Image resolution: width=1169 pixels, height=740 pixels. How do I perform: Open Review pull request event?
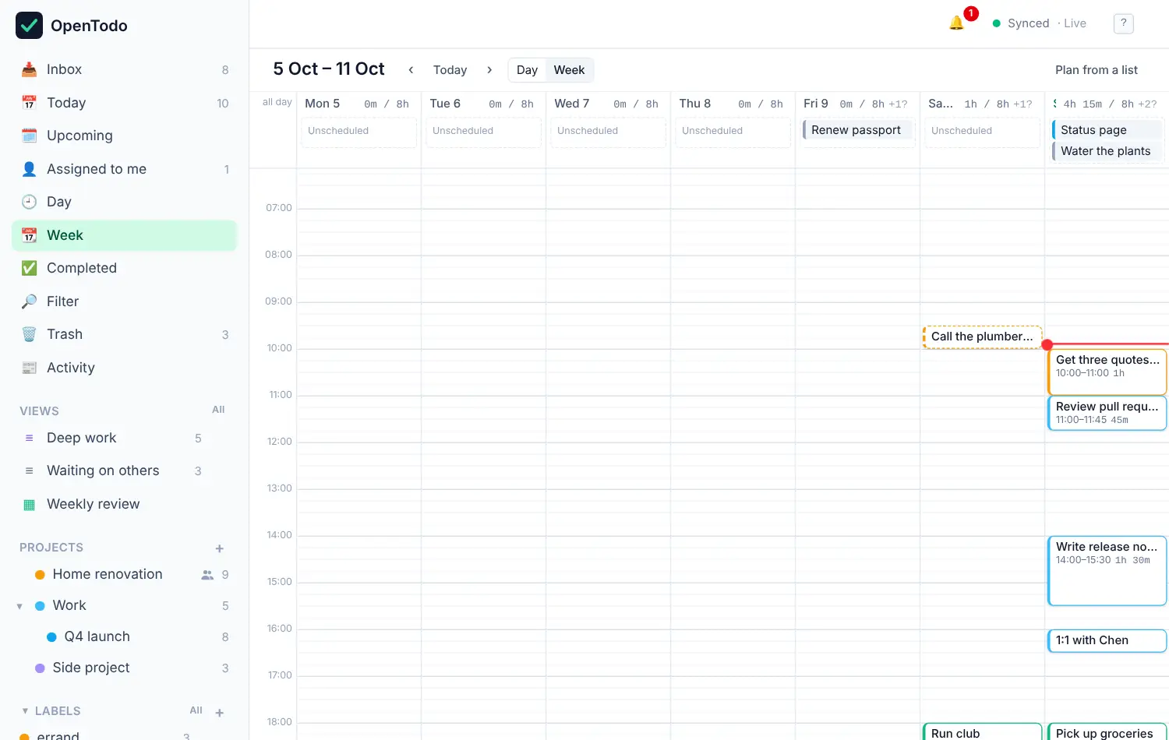coord(1107,413)
